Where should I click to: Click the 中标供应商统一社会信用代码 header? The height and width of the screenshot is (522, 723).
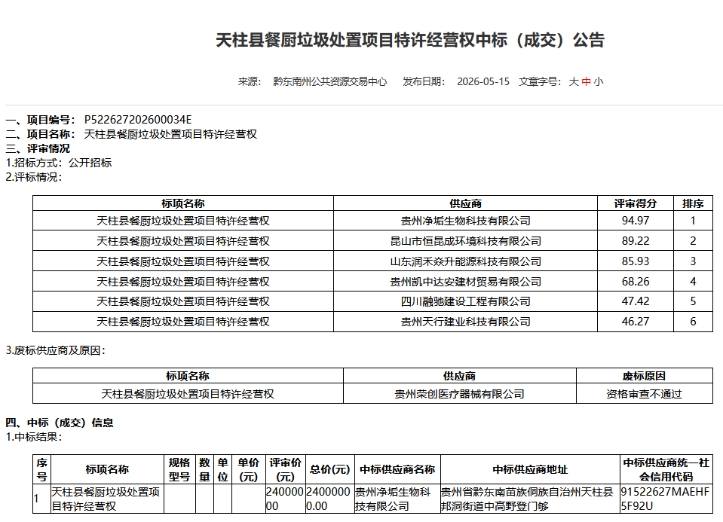point(666,469)
